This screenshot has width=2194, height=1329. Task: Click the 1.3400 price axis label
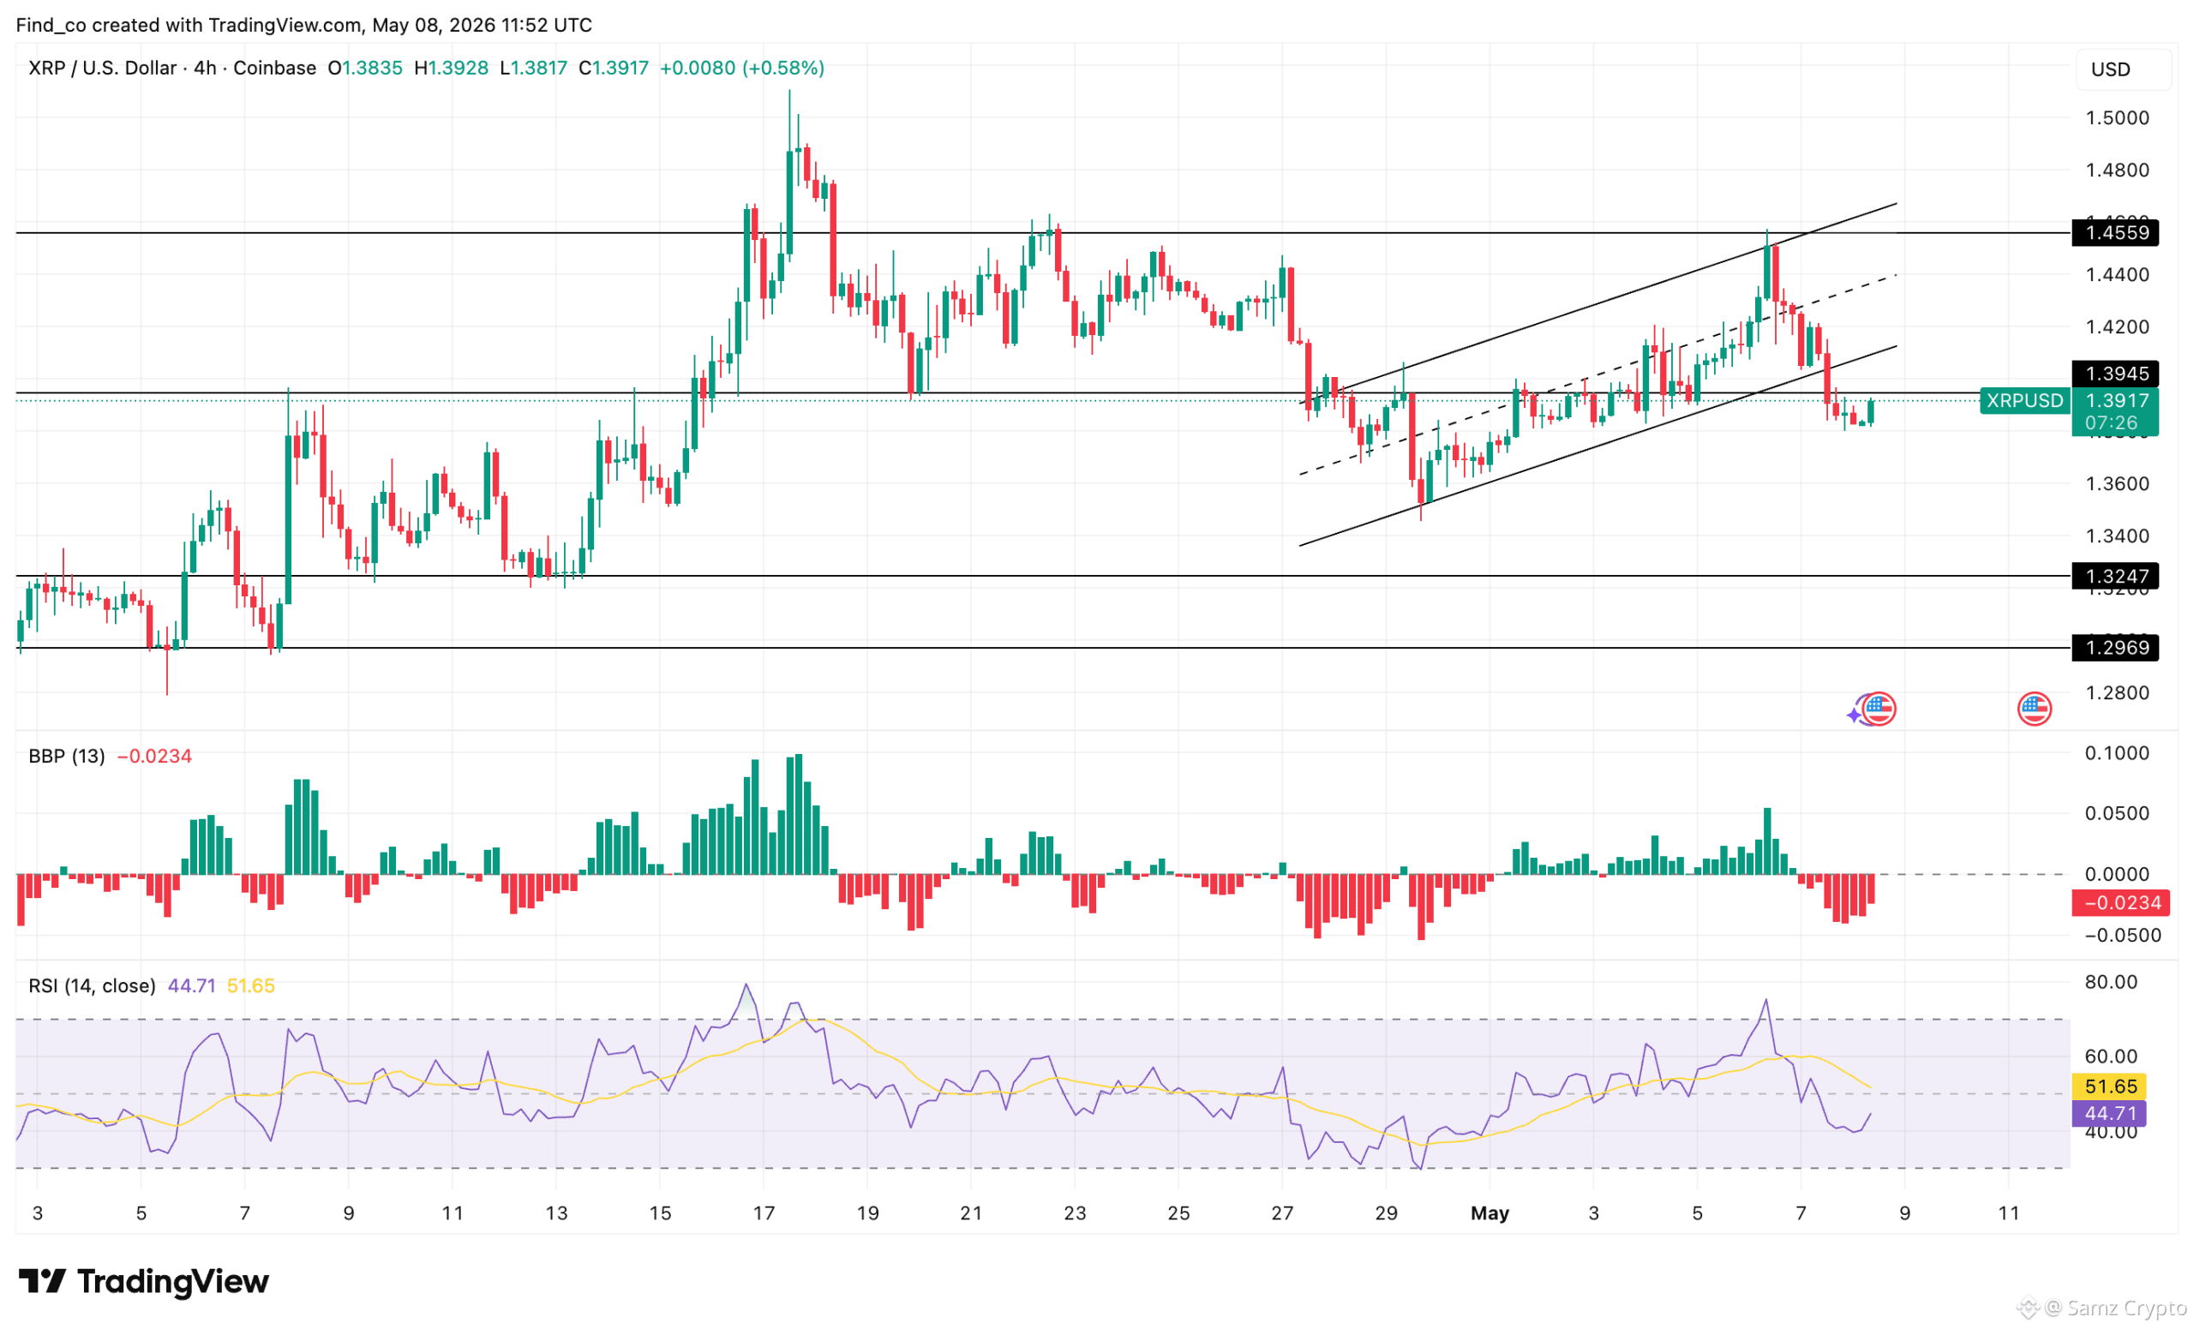(2118, 536)
